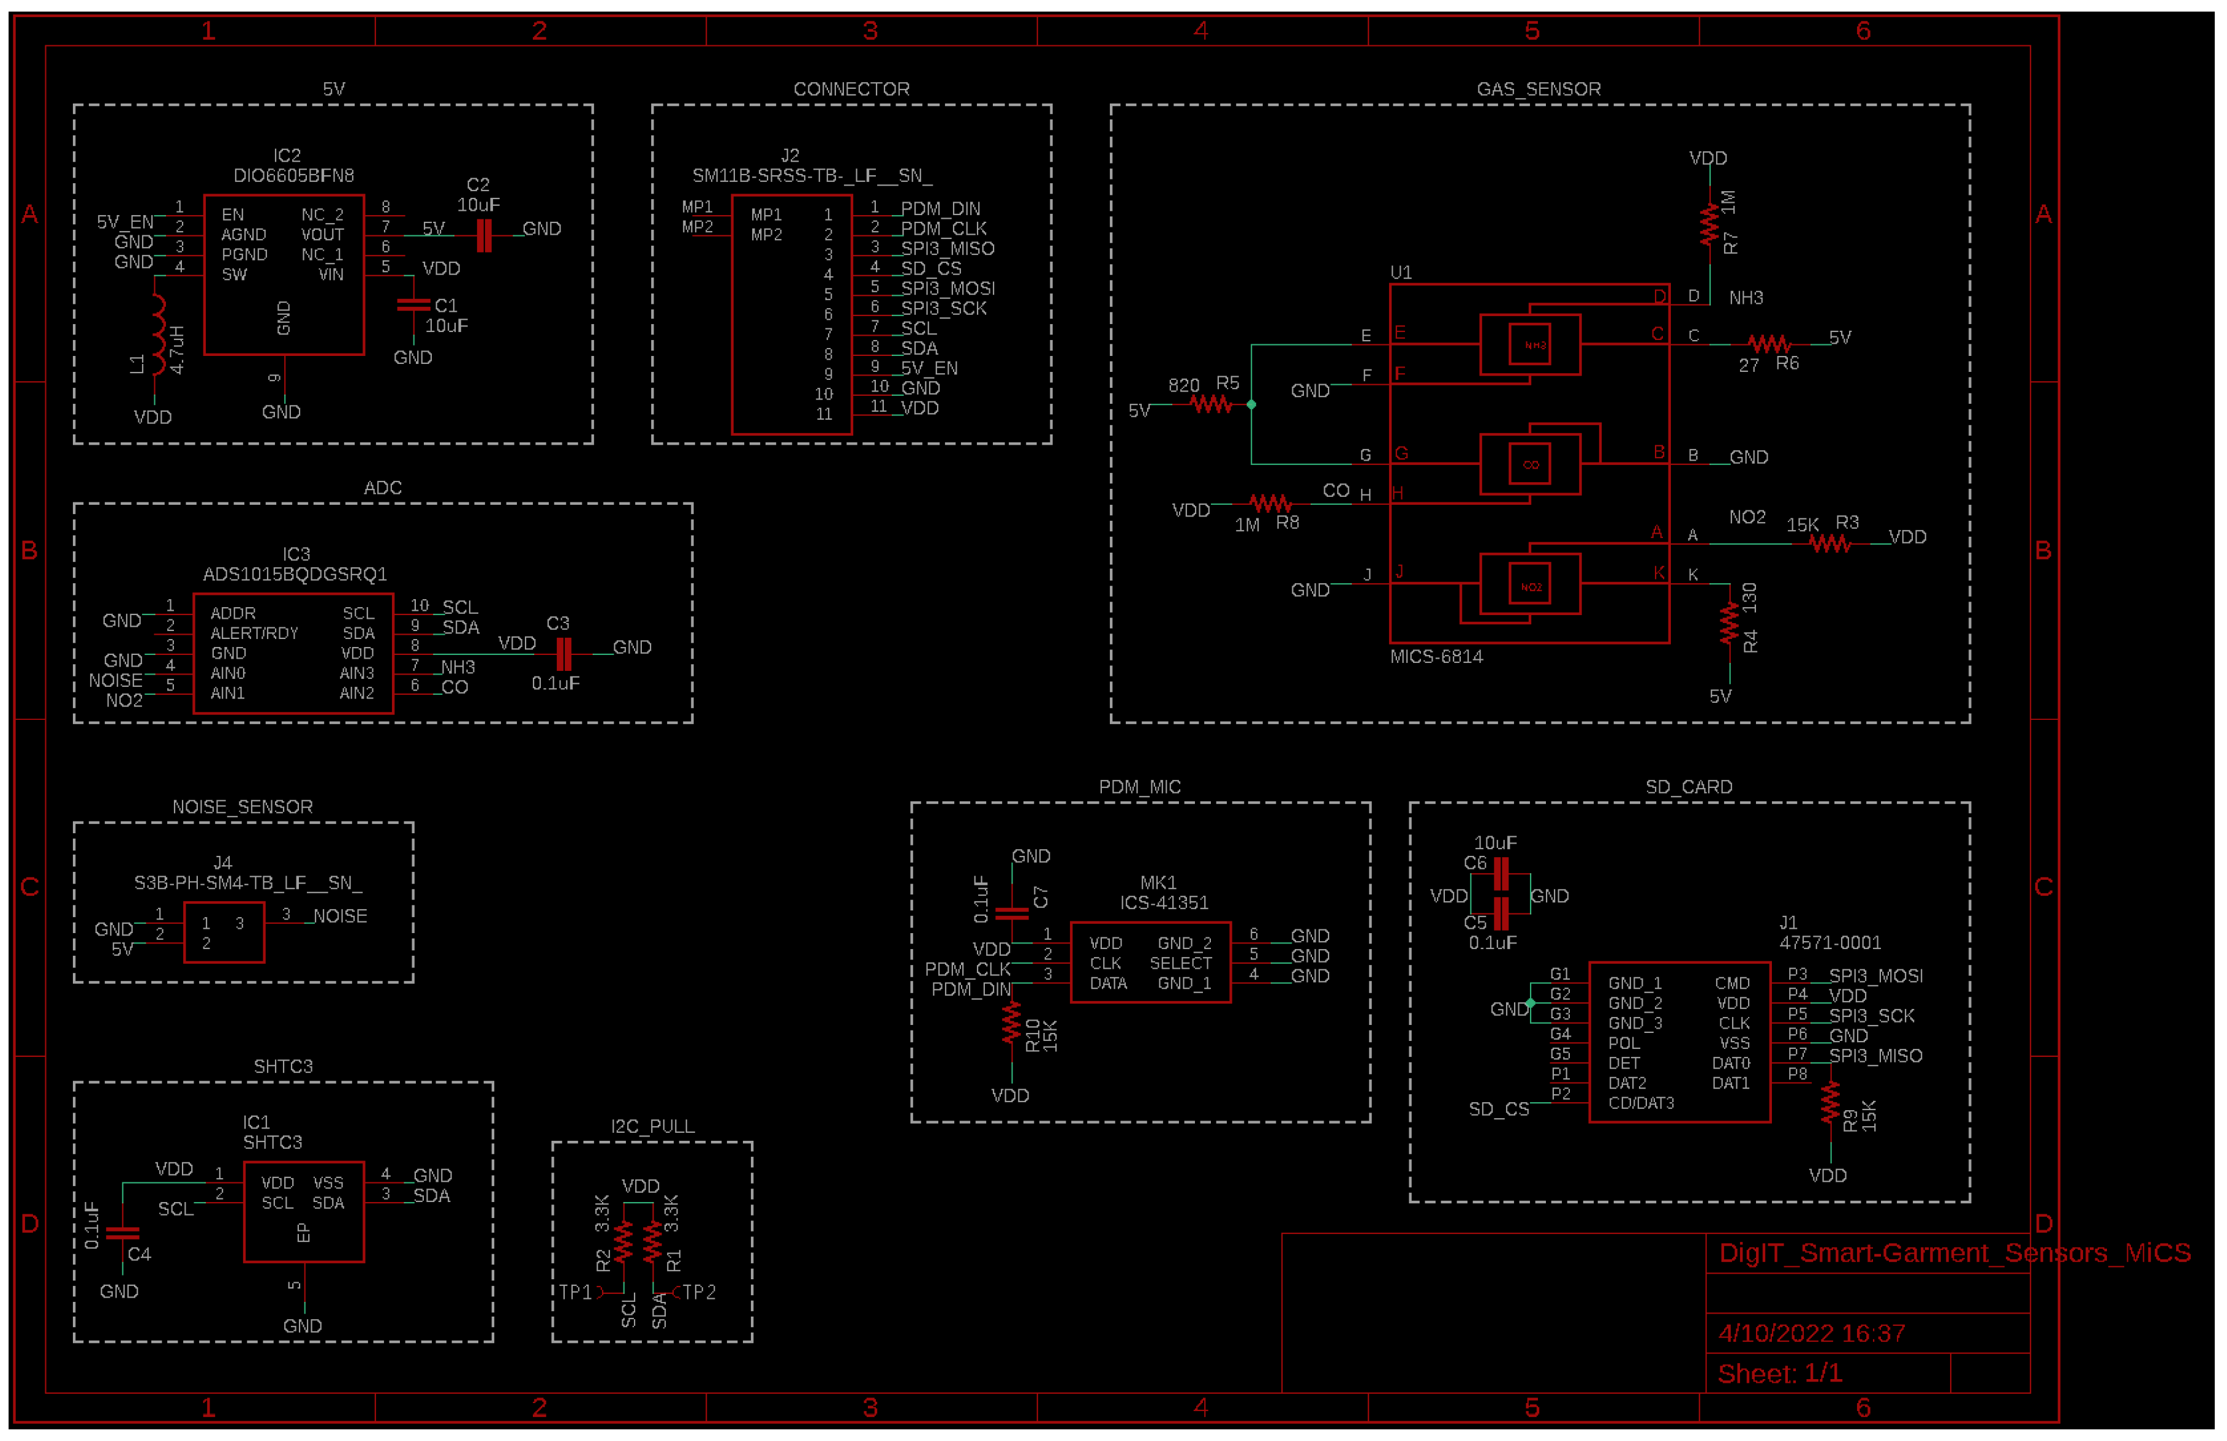Viewport: 2227px width, 1441px height.
Task: Click the R9 15K resistor in SD_CARD
Action: 1829,1102
